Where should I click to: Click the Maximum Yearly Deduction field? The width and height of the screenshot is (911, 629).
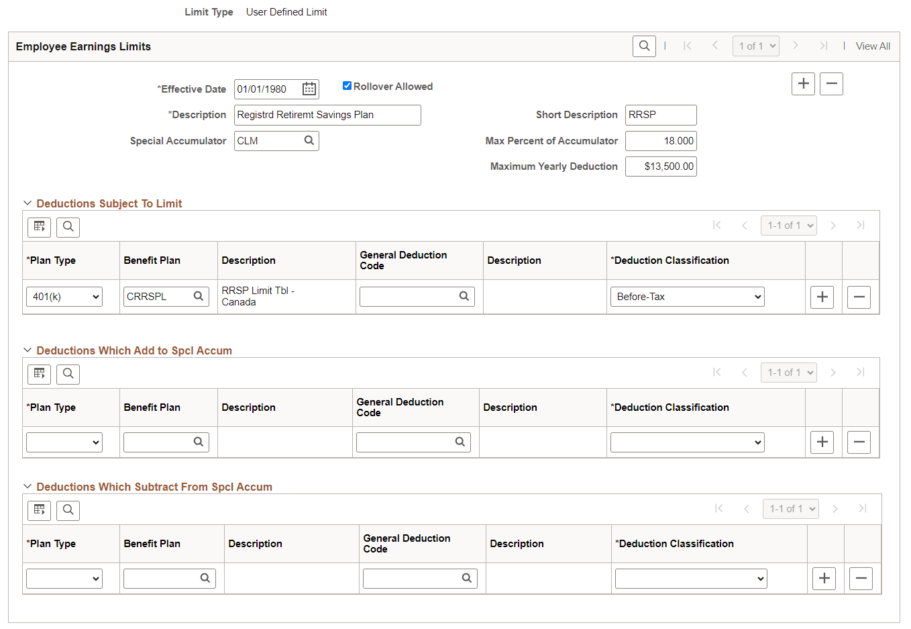click(x=660, y=166)
